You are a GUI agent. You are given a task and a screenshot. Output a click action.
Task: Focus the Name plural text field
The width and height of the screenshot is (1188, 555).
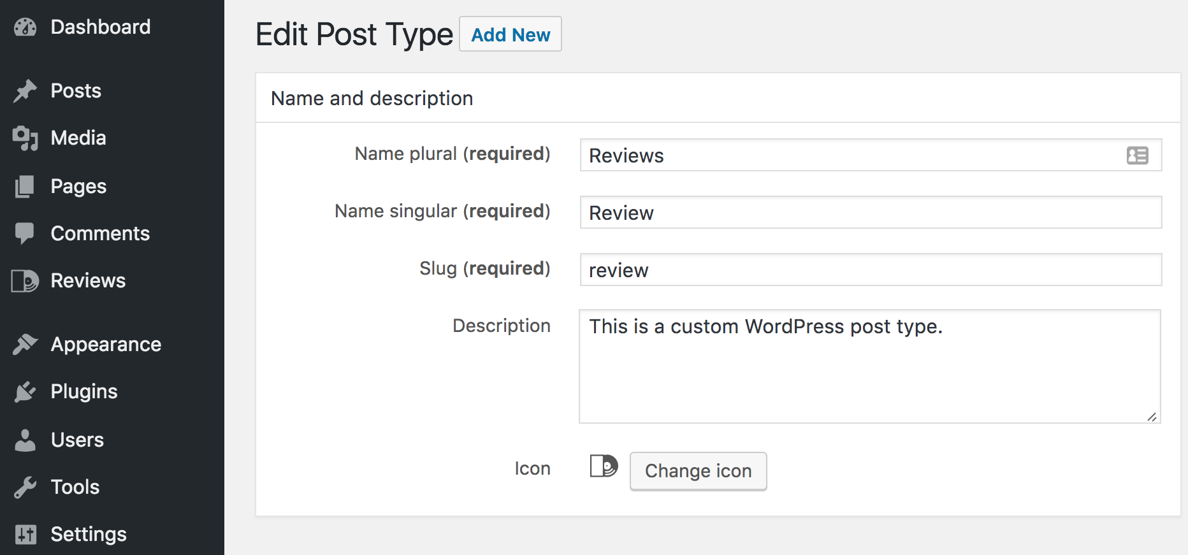[854, 155]
